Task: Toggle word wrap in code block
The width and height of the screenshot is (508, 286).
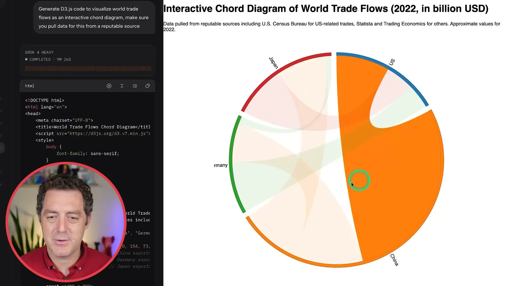Action: [x=135, y=86]
